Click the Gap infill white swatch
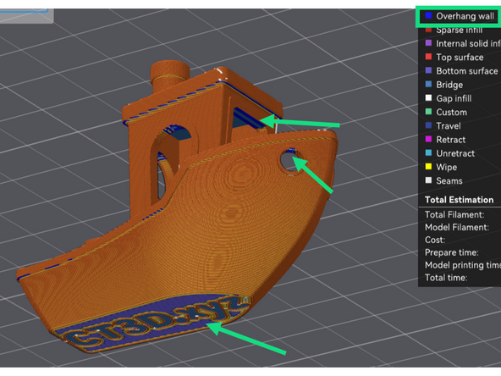Screen dimensions: 501x376 428,98
